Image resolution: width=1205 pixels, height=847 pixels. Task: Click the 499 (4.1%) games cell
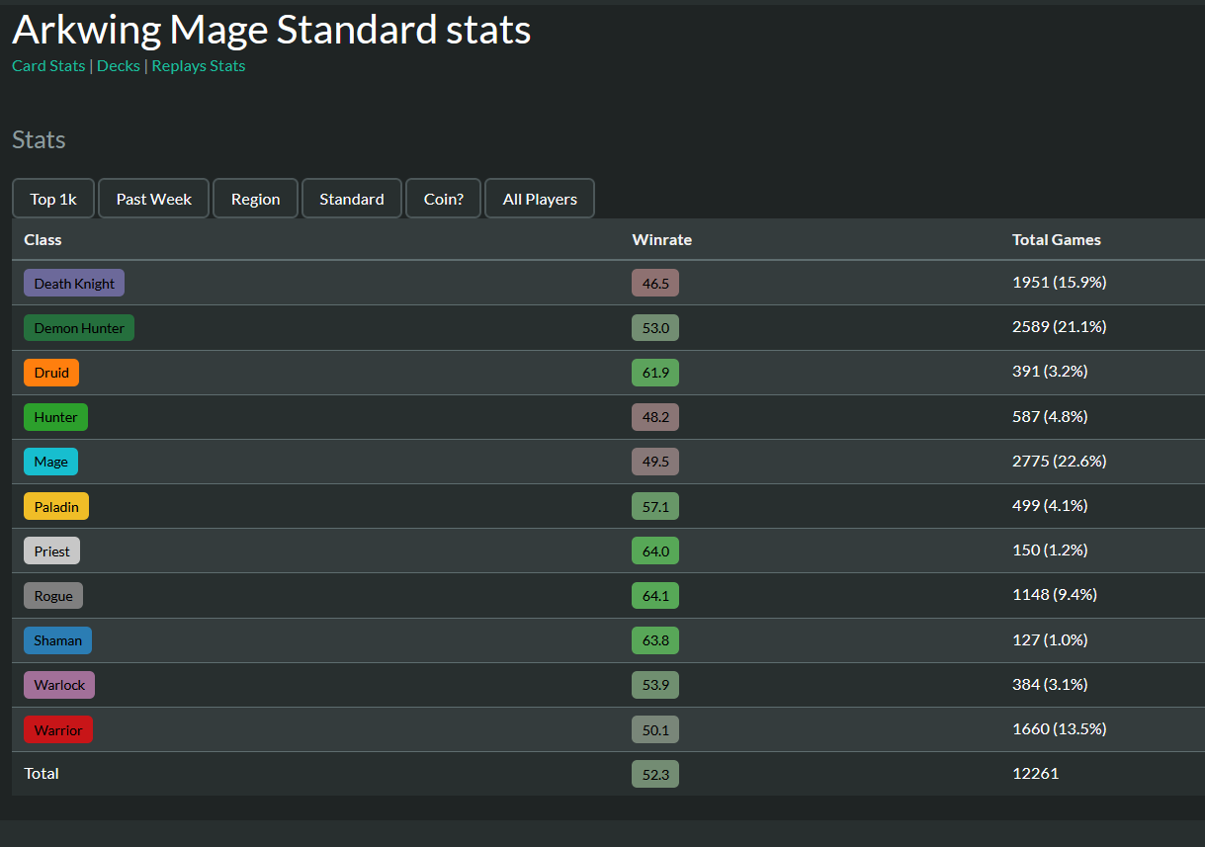click(x=1050, y=506)
